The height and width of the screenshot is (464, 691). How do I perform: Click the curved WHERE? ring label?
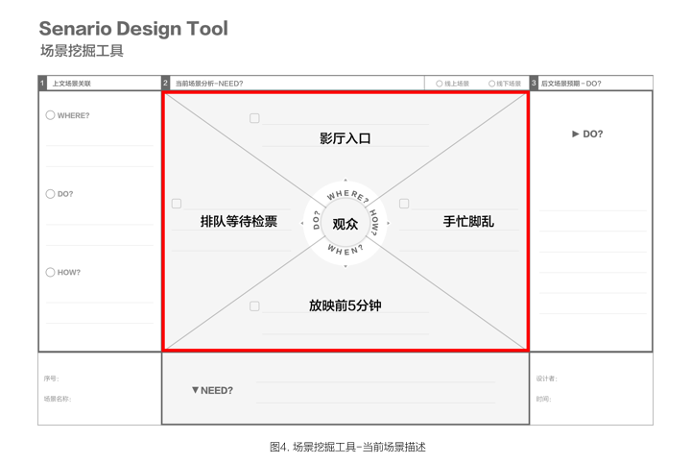pos(347,195)
